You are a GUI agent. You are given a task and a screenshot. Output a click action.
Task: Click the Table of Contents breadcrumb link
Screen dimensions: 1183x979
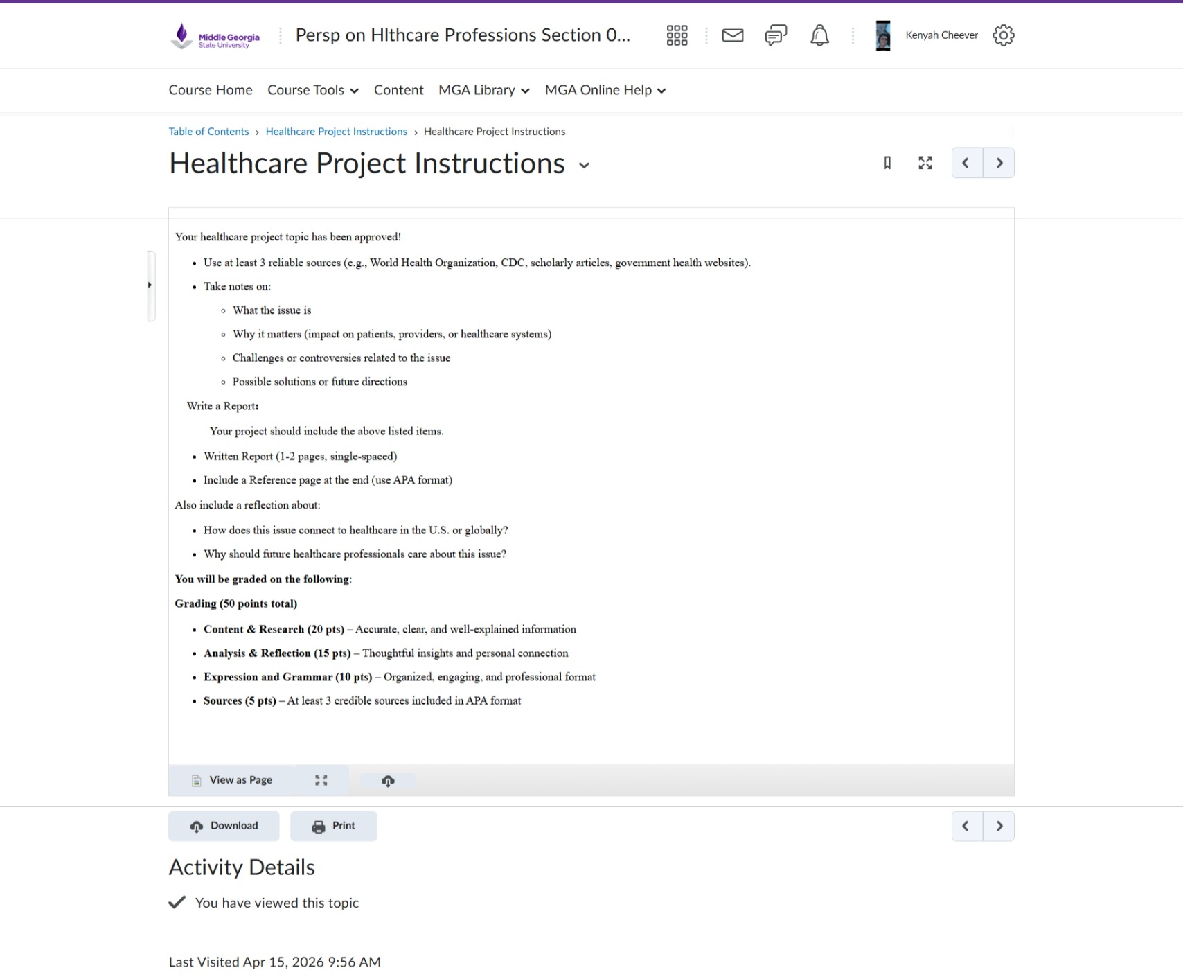[x=208, y=132]
